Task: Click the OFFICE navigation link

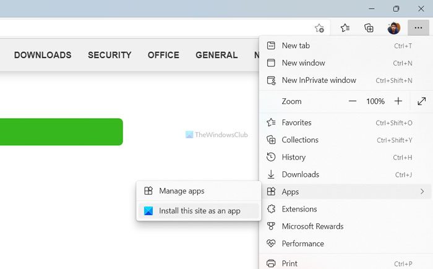Action: [x=163, y=55]
